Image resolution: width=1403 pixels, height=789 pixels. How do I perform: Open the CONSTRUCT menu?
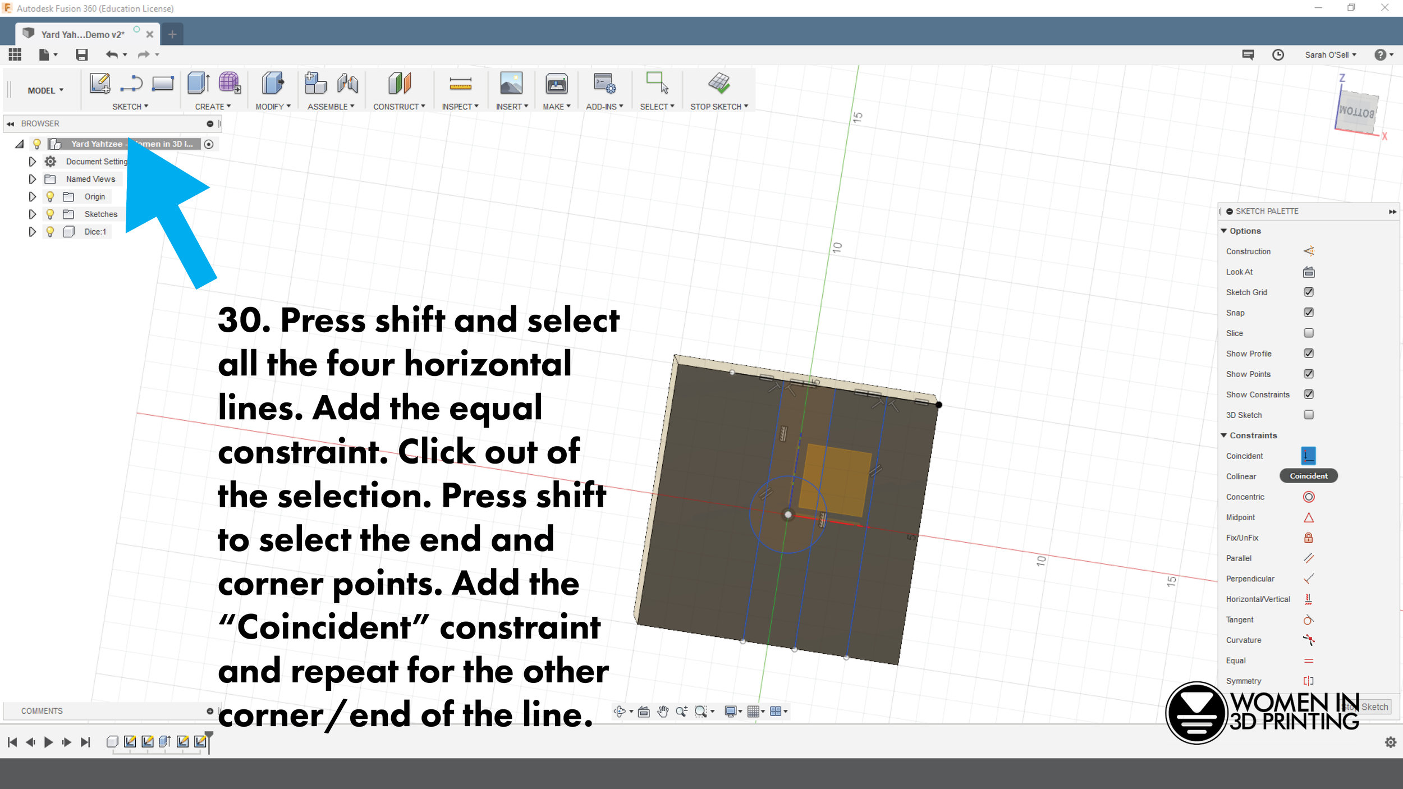coord(399,107)
